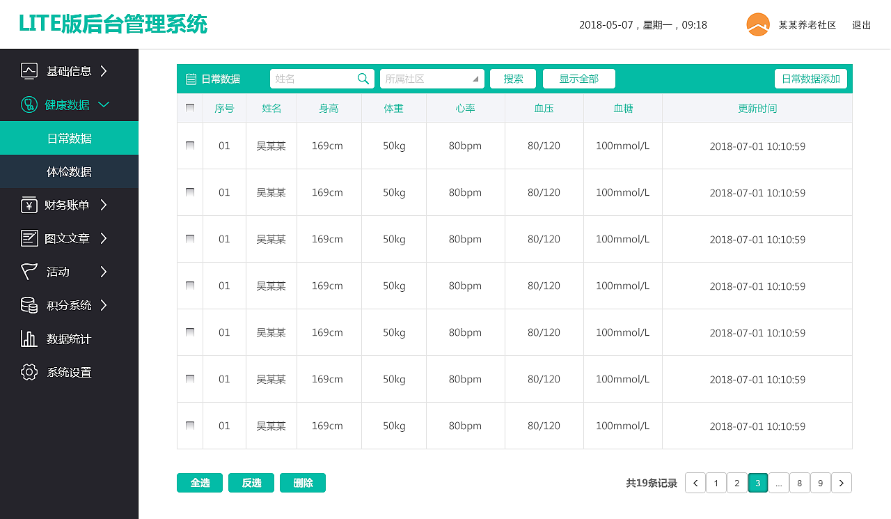Select 体检数据 in the sidebar submenu

click(x=69, y=171)
